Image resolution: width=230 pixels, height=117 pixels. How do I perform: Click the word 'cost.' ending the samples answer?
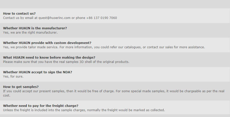(x=7, y=96)
